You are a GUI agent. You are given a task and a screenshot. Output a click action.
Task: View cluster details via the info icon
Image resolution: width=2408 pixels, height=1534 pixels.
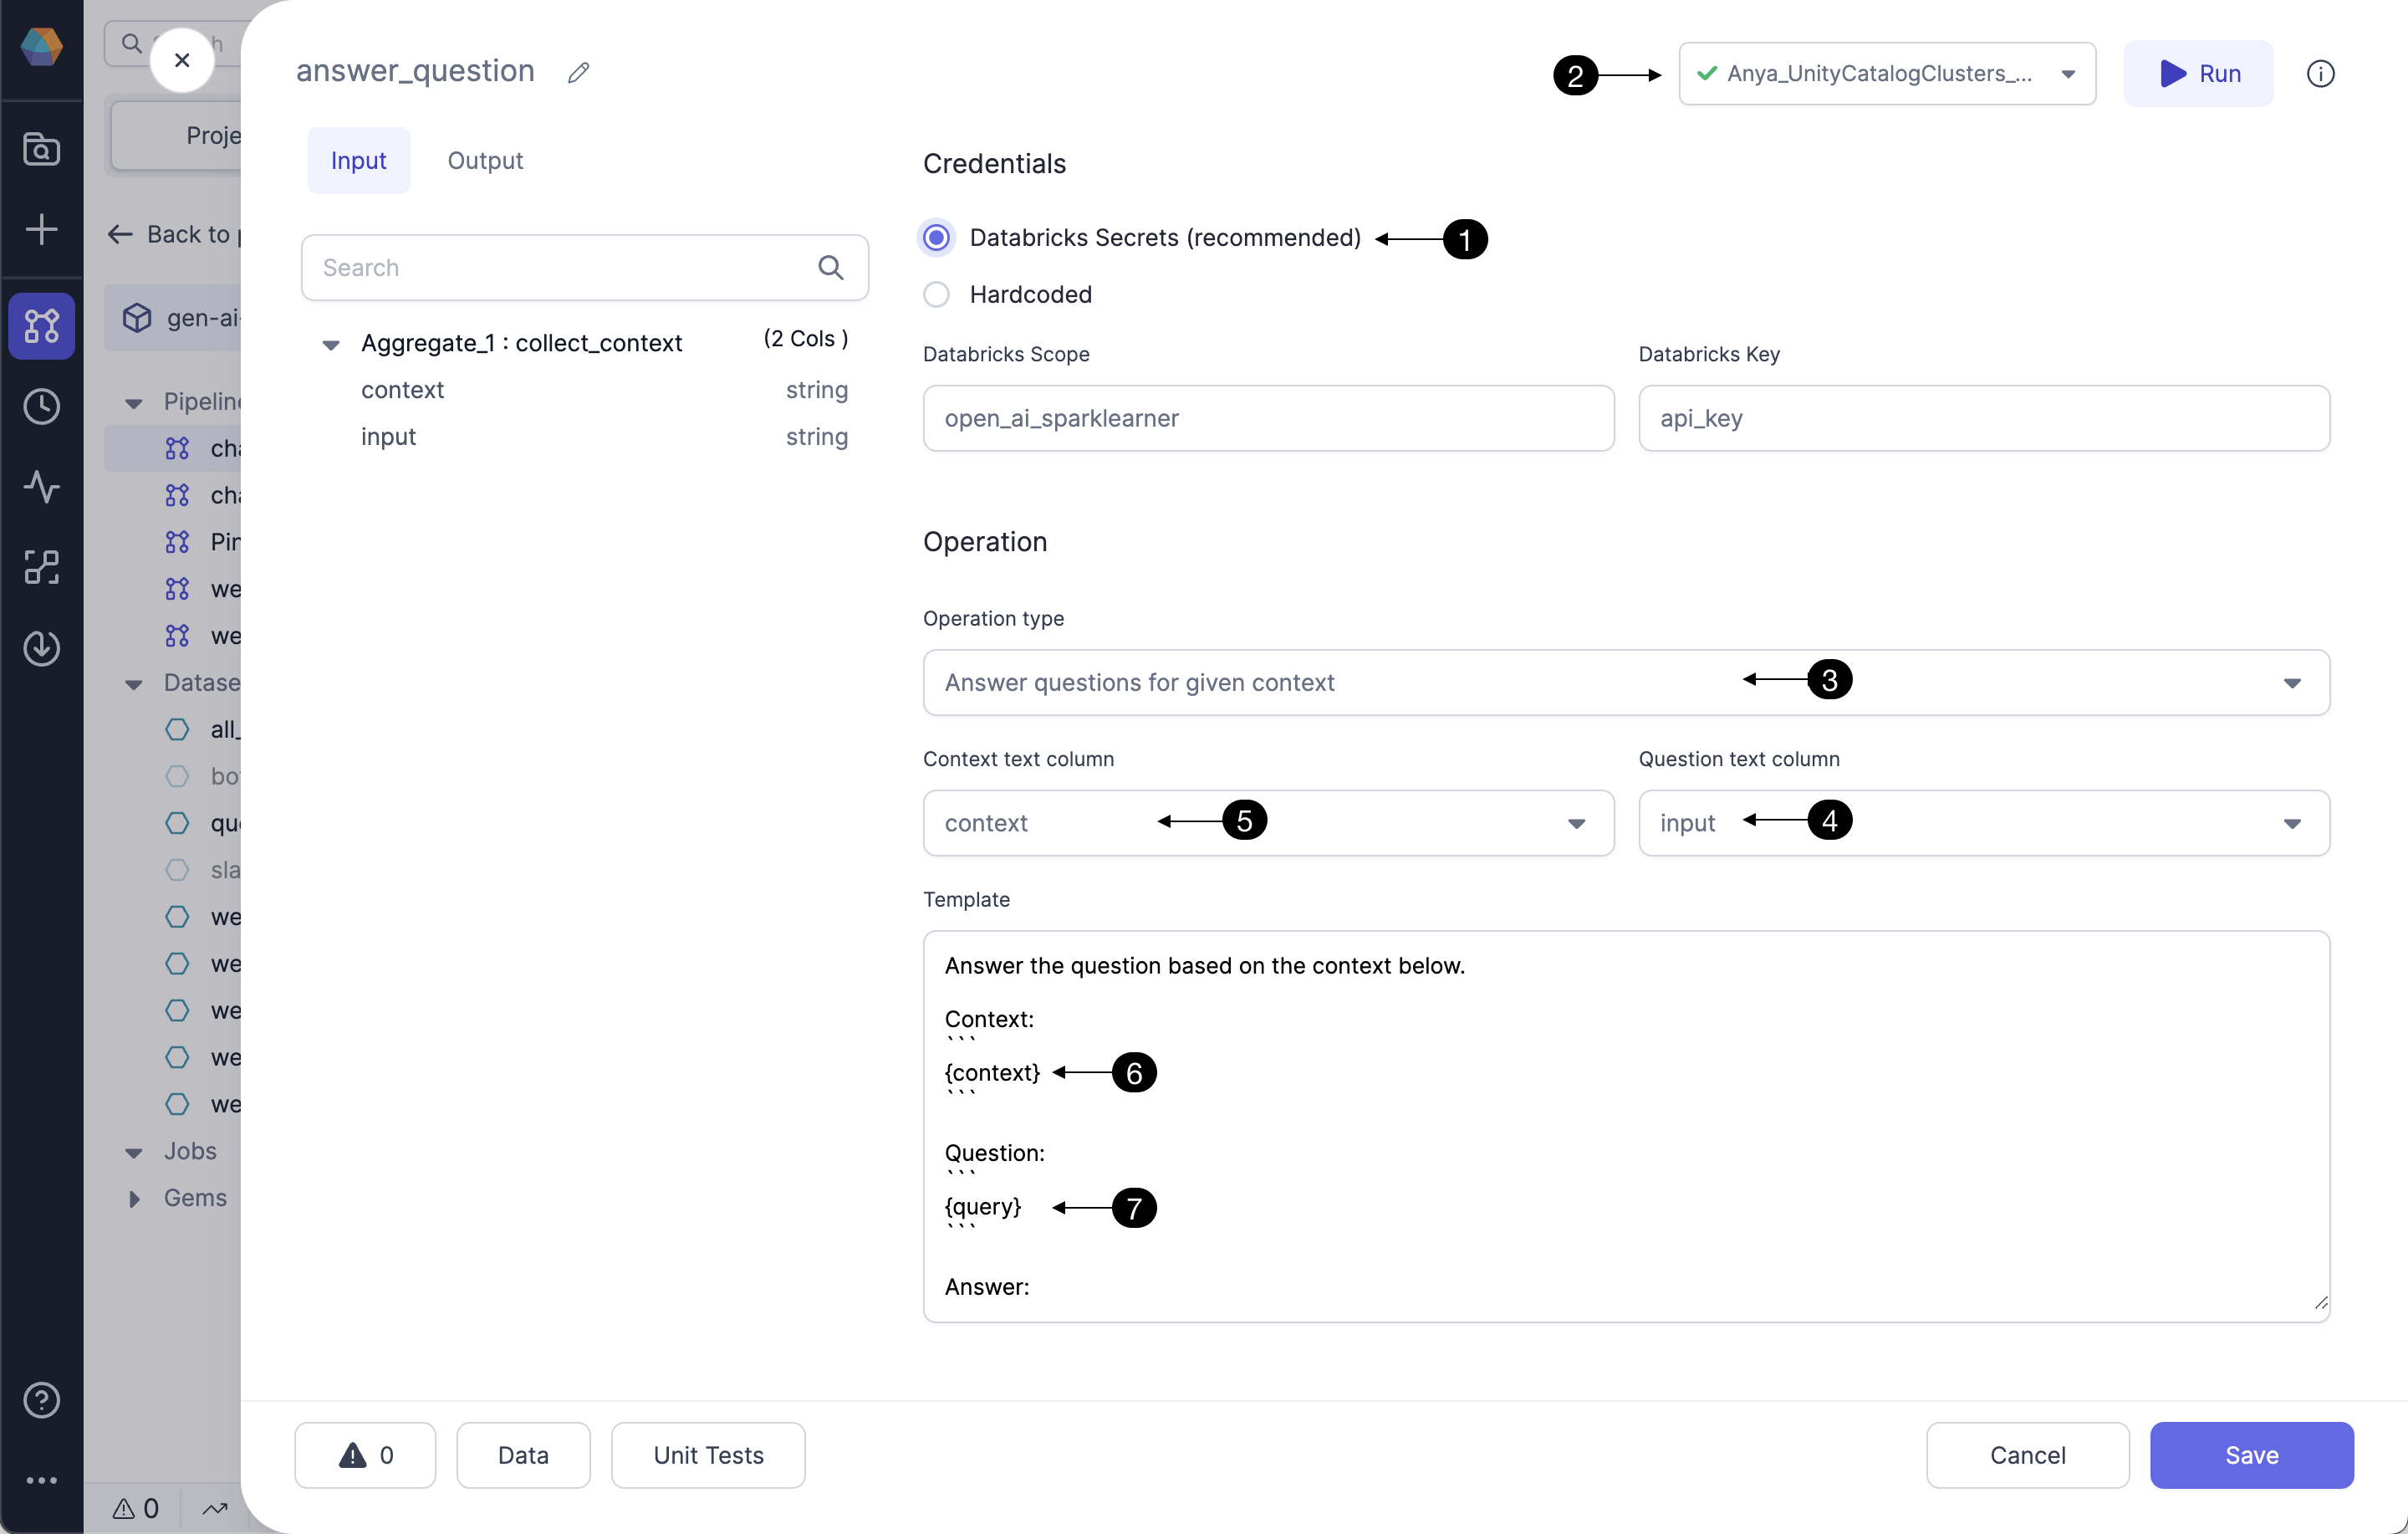coord(2321,73)
